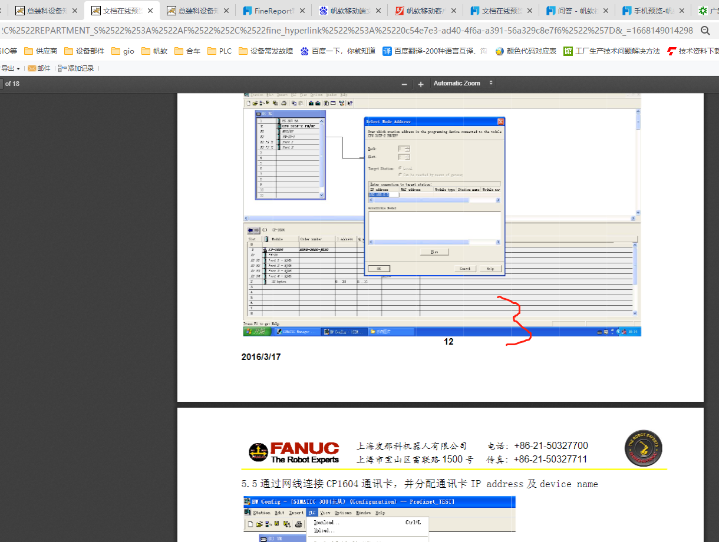This screenshot has width=719, height=542.
Task: Open the 技术资料下载 bookmark
Action: tap(693, 51)
